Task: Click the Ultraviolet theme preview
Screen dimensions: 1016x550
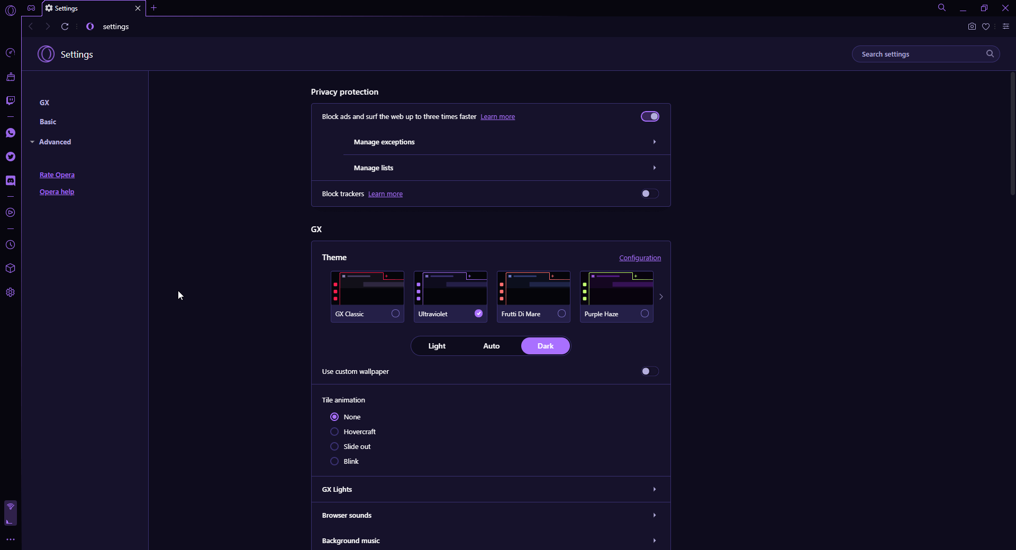Action: pos(450,288)
